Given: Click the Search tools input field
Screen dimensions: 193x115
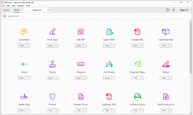Looking at the screenshot, I should (x=96, y=16).
